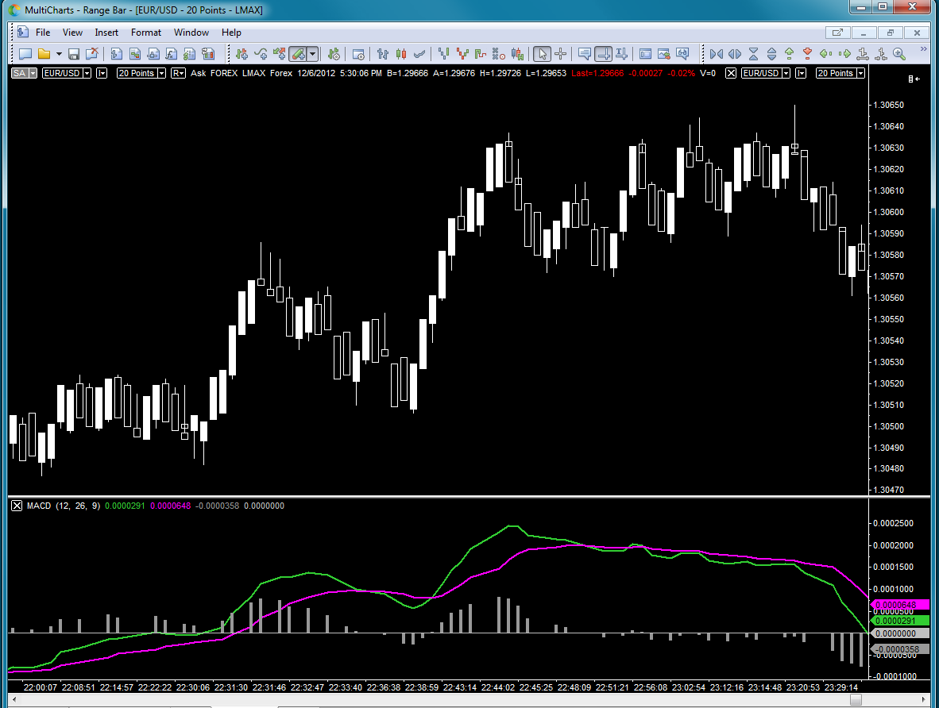Open PowerLanguage editor fx icon
The width and height of the screenshot is (939, 708).
(172, 55)
